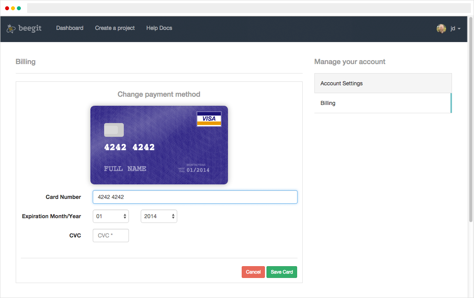Click the 01/2014 expiry on card preview
This screenshot has height=298, width=474.
tap(198, 170)
